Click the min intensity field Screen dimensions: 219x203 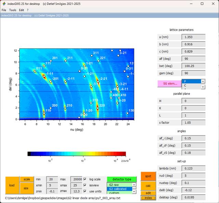(x=52, y=179)
